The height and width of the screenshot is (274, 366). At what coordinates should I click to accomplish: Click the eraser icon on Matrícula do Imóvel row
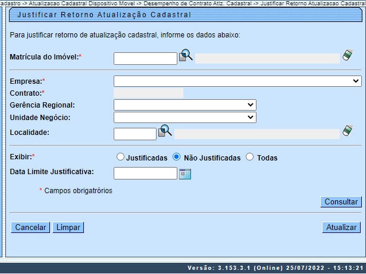[x=348, y=56]
